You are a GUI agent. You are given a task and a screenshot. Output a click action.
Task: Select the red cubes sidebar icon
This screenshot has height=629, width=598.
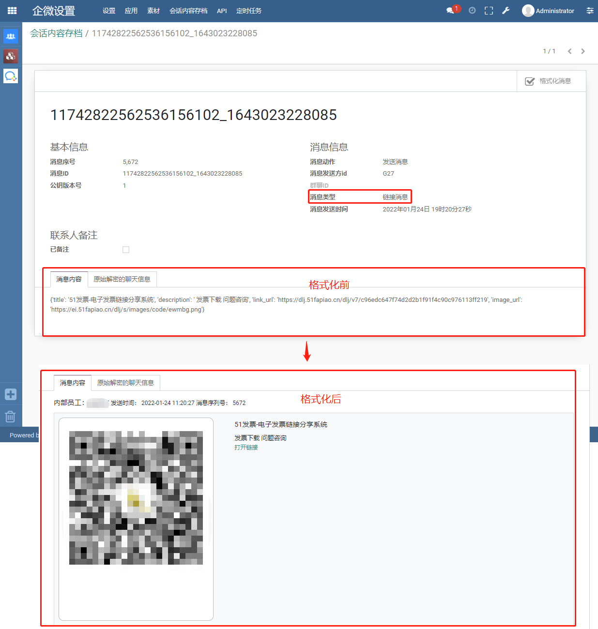(x=11, y=56)
